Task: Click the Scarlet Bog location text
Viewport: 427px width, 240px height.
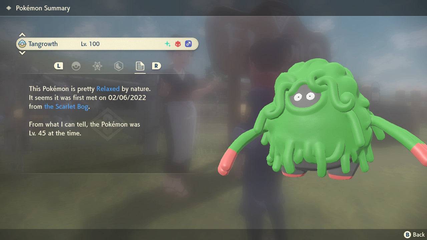Action: point(66,107)
